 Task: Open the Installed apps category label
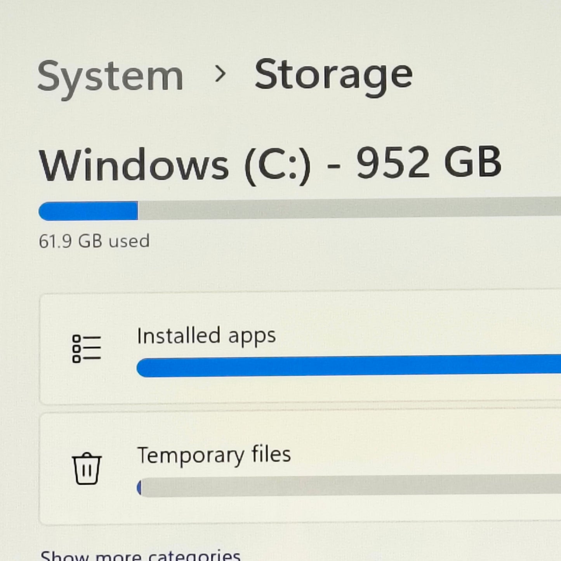206,336
